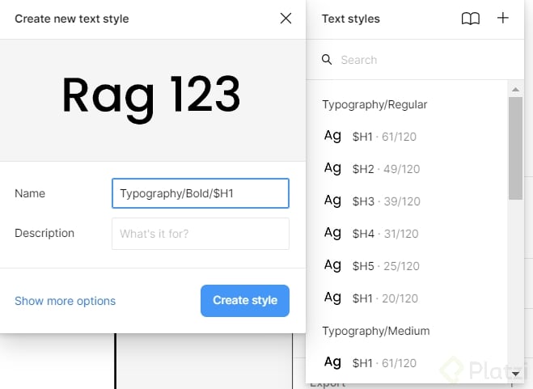Click the Create style button

[x=245, y=300]
